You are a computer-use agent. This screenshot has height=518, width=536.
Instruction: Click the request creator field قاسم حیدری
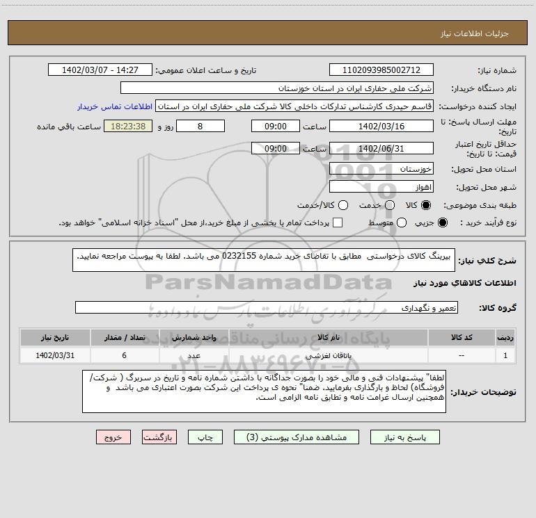[294, 106]
